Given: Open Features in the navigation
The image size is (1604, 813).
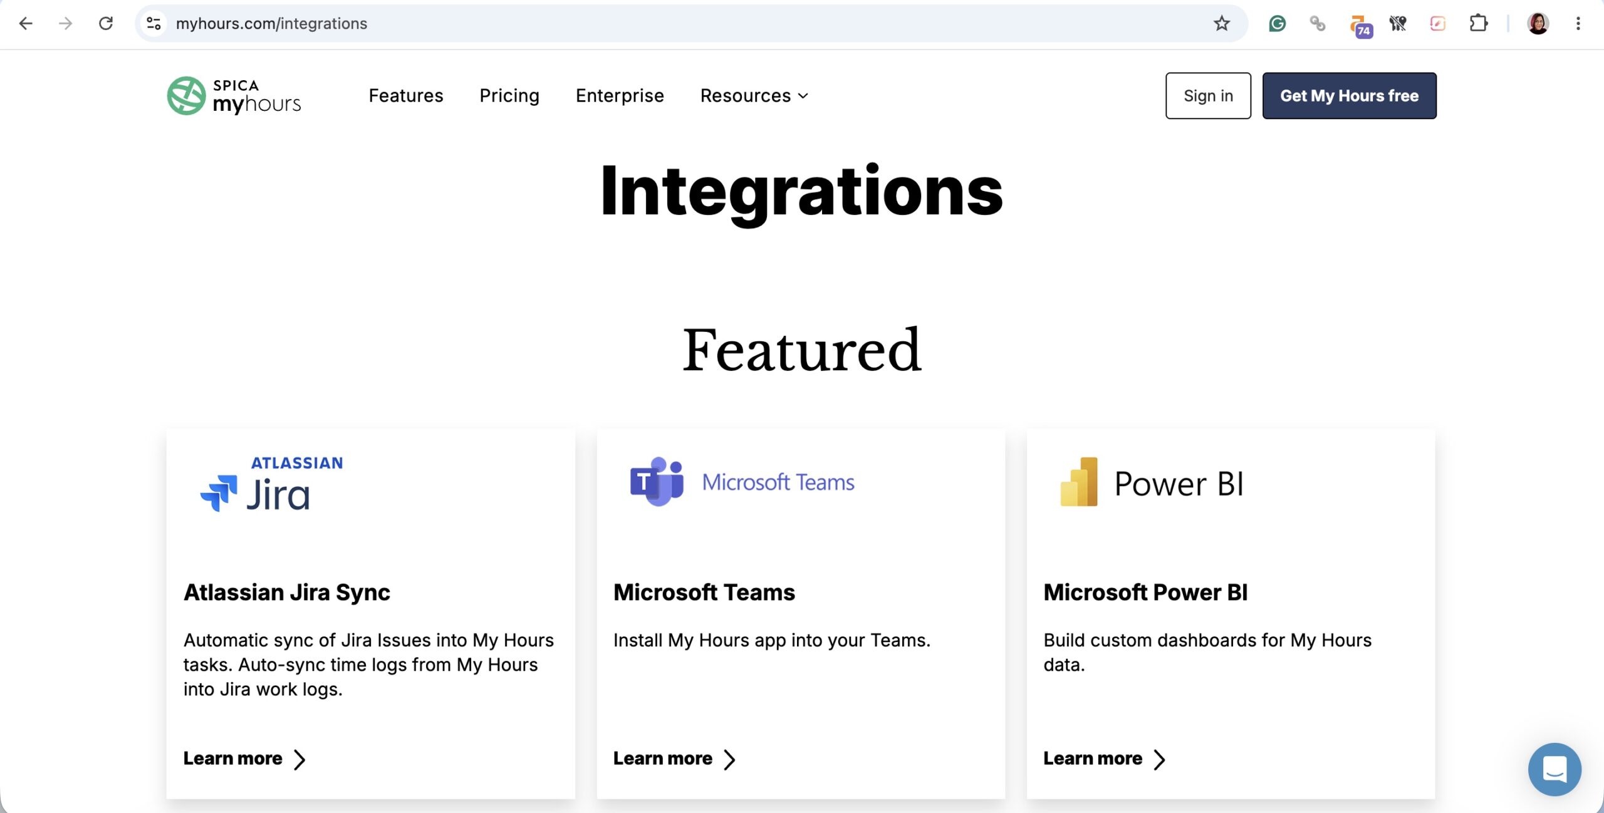Looking at the screenshot, I should click(x=405, y=96).
